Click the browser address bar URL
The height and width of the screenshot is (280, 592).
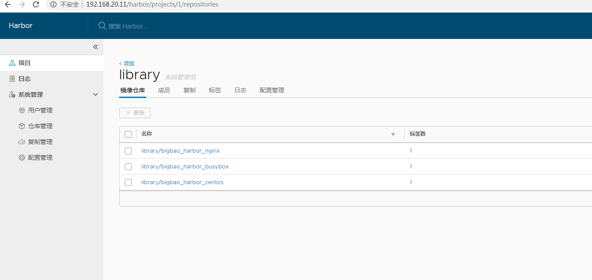click(152, 4)
